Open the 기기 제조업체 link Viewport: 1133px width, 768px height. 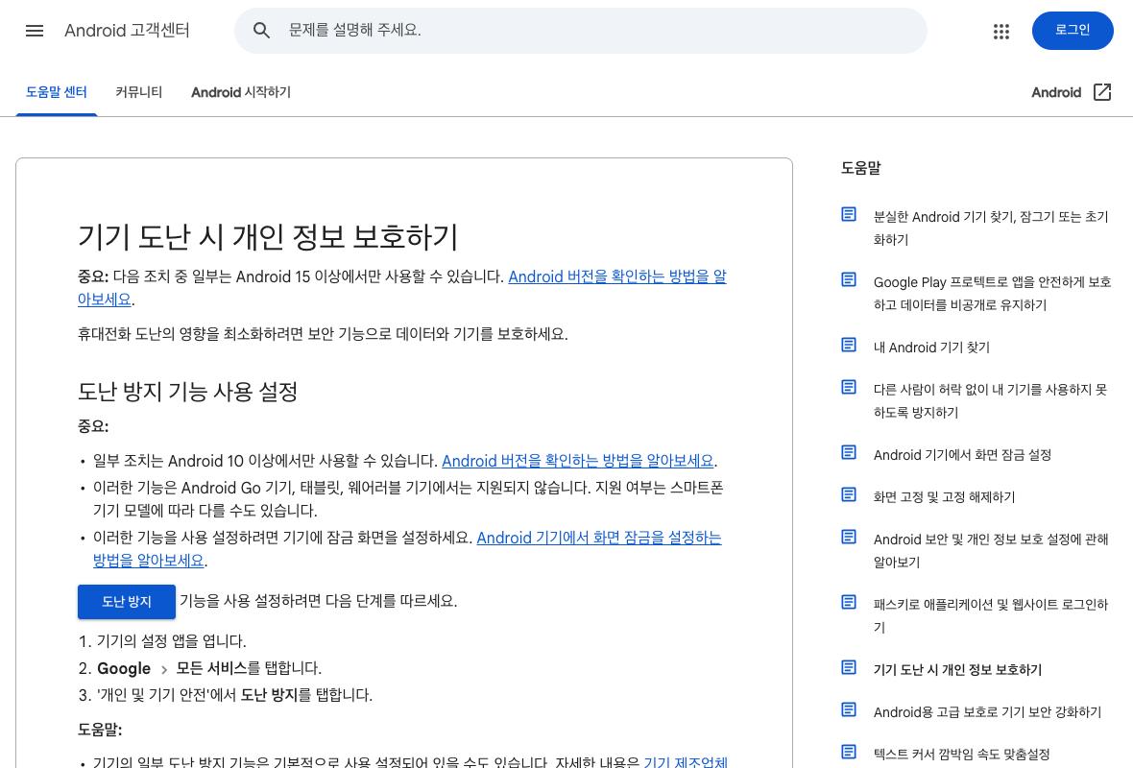[685, 761]
